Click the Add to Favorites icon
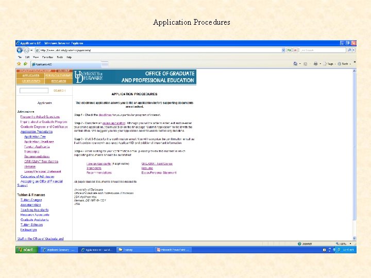This screenshot has width=371, height=278. [25, 64]
